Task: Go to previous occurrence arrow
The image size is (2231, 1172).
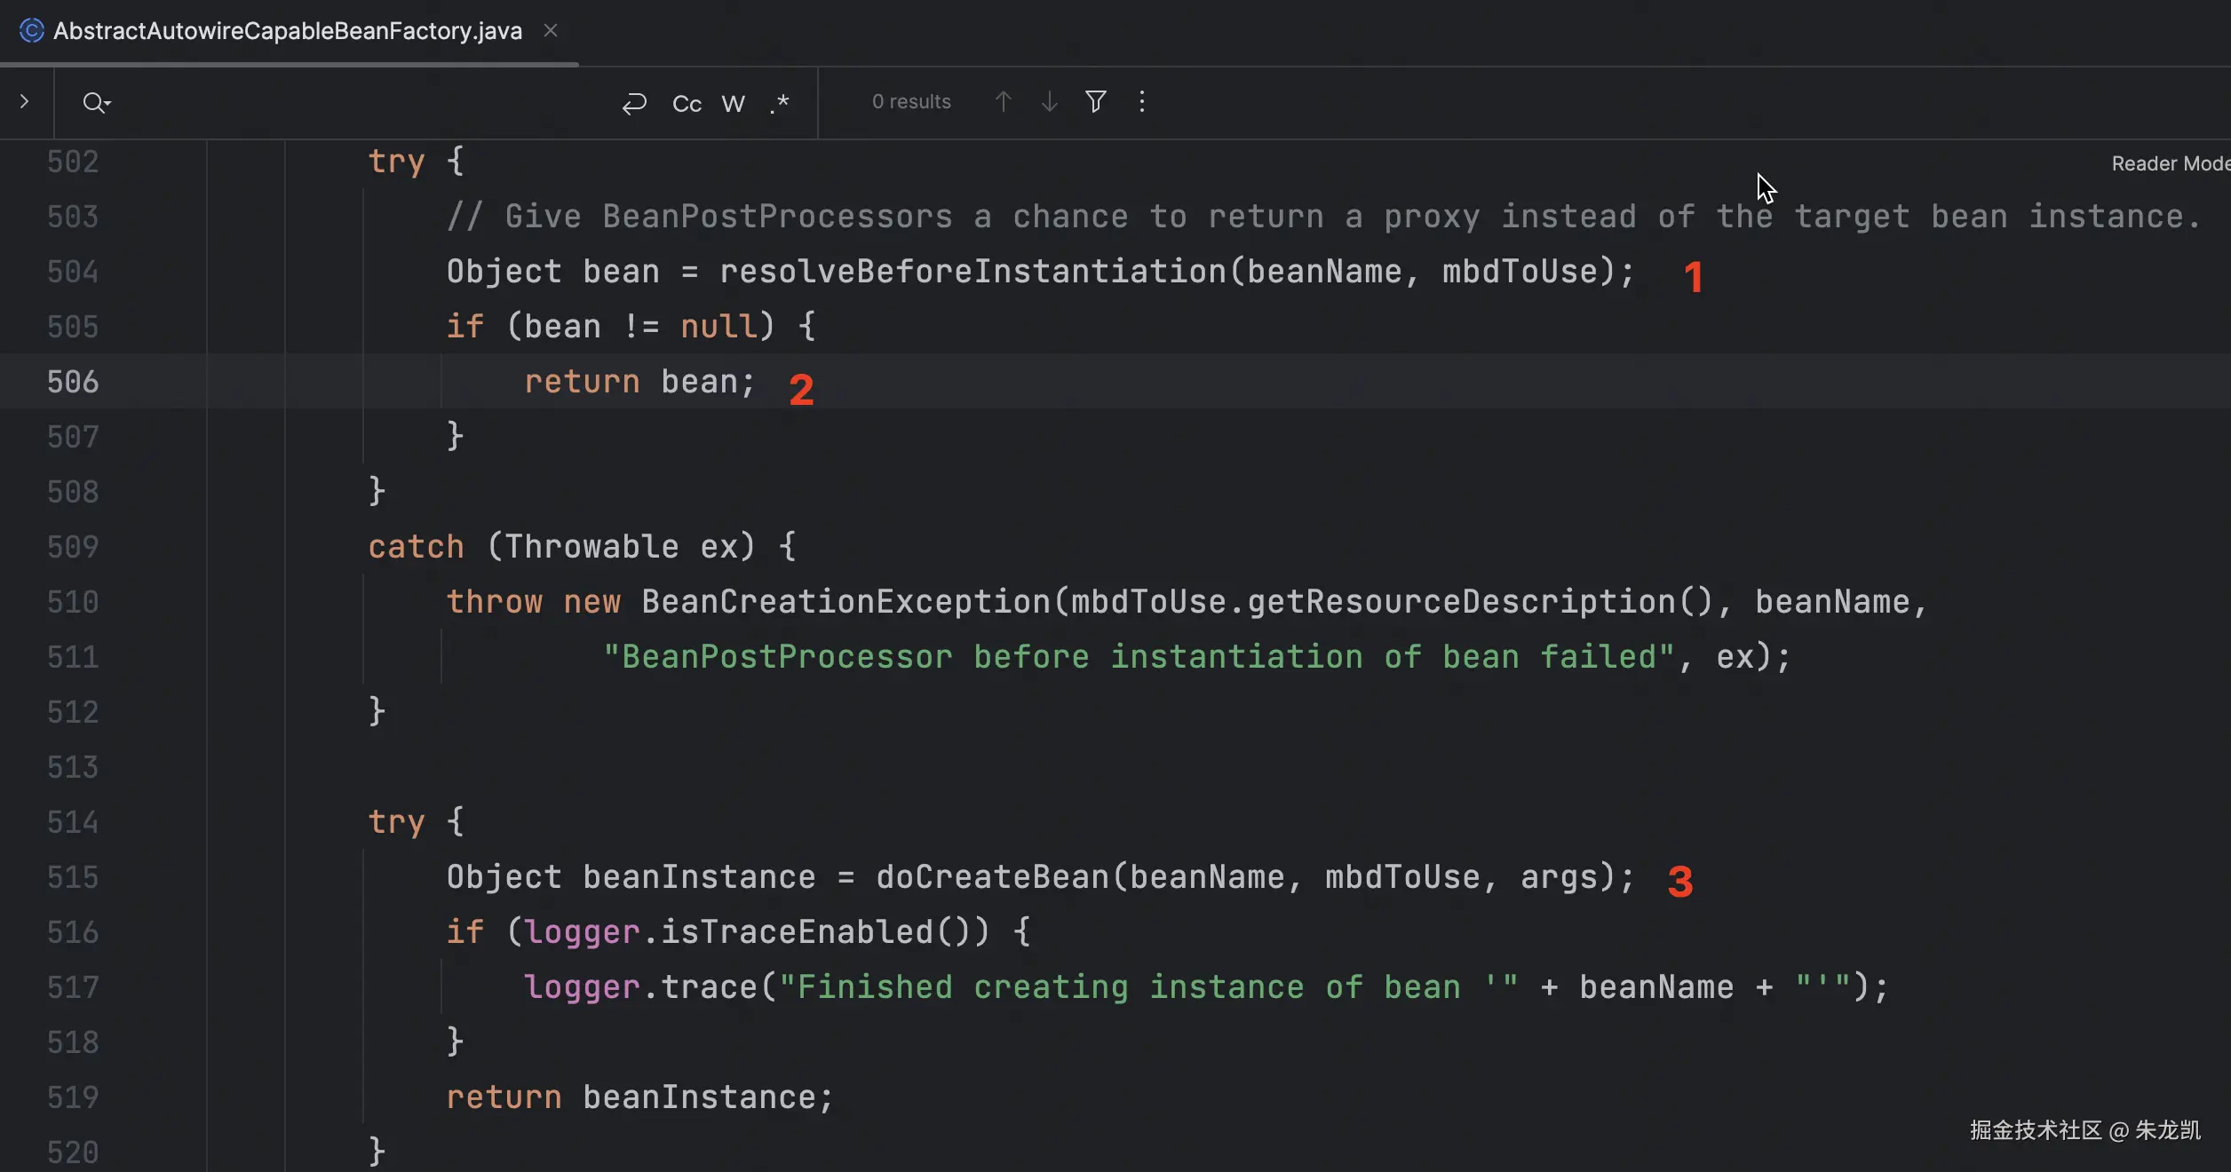Action: pyautogui.click(x=1004, y=102)
